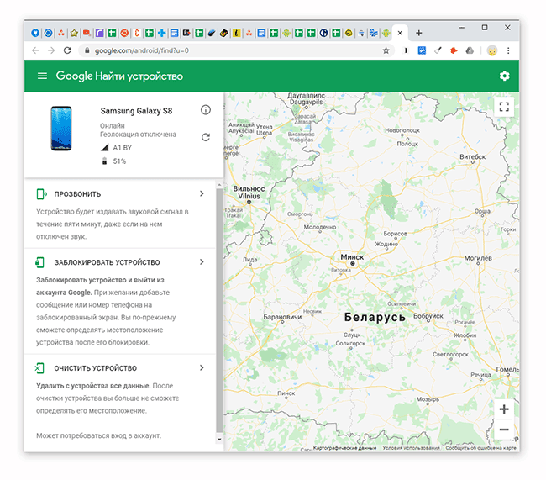This screenshot has width=546, height=480.
Task: Click the 'A1 BY' network label
Action: tap(123, 148)
